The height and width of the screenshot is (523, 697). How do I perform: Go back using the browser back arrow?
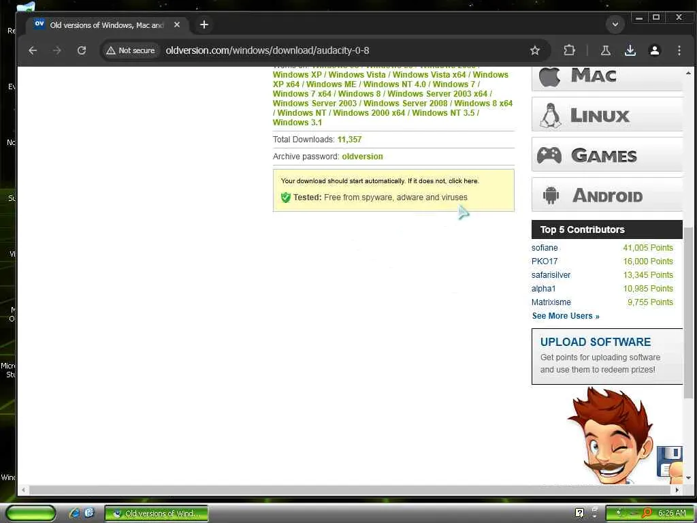33,50
